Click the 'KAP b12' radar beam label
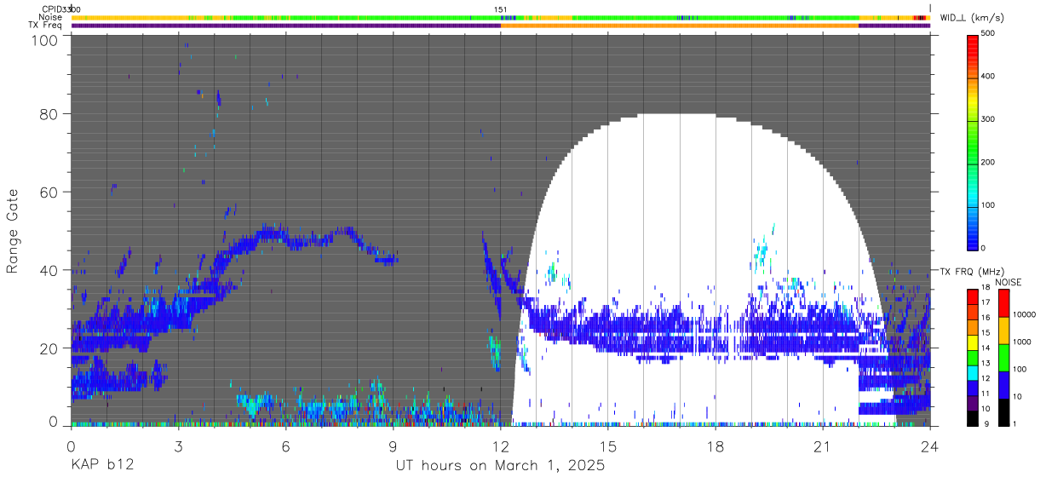The width and height of the screenshot is (1046, 483). click(102, 466)
